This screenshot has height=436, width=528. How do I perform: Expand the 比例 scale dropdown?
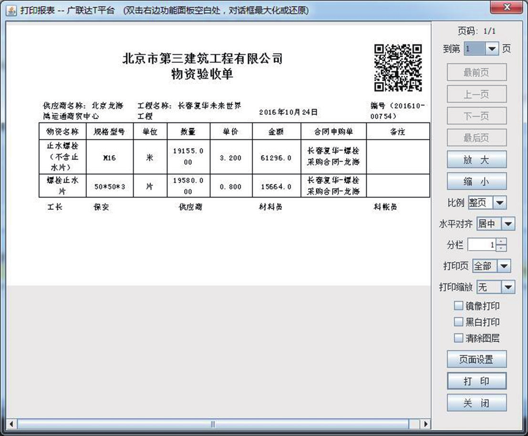point(499,203)
